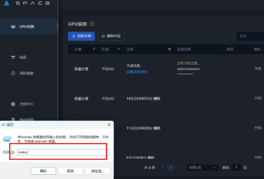Click the info dot in 计划 column header
The width and height of the screenshot is (264, 179).
click(170, 49)
